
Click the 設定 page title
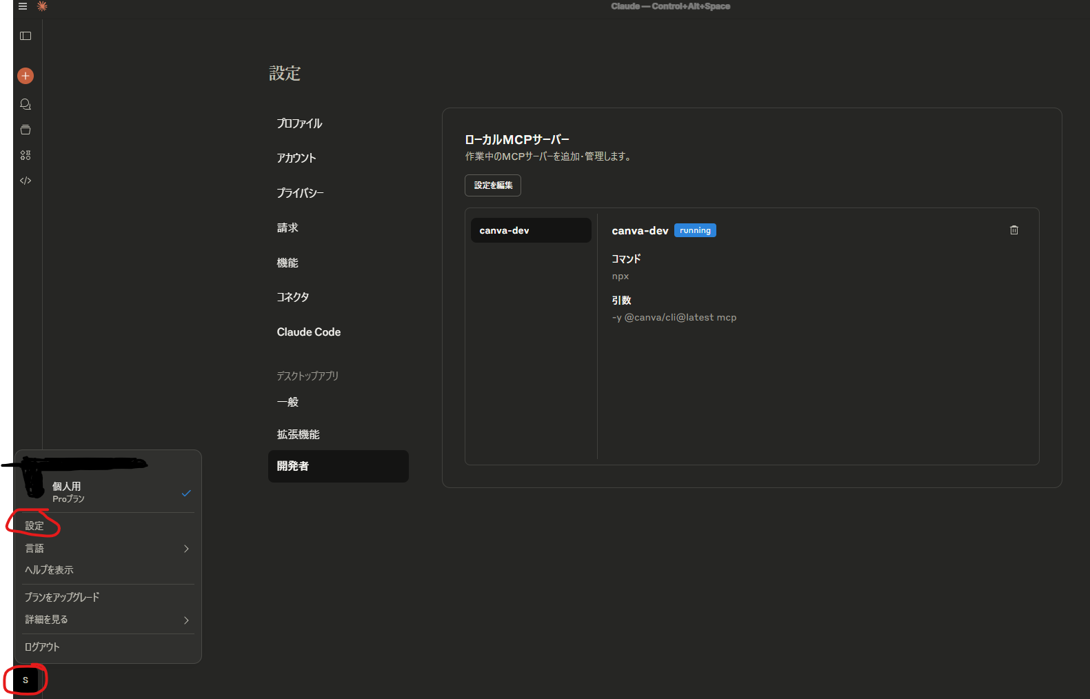tap(285, 74)
